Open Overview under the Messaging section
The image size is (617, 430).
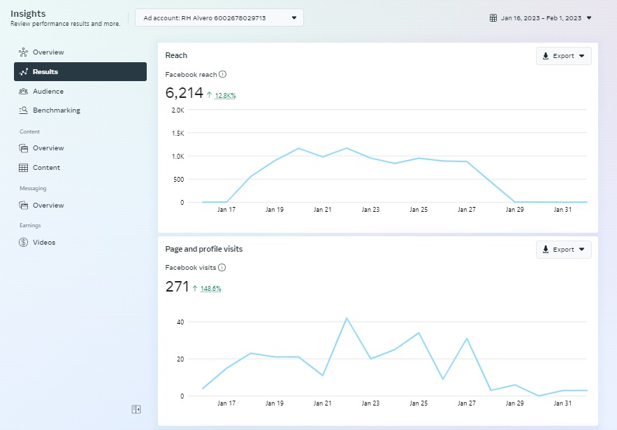coord(48,206)
